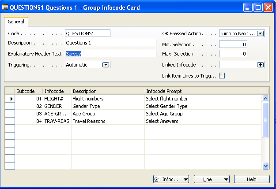Select the Min. Selection field
The image size is (276, 189).
233,44
